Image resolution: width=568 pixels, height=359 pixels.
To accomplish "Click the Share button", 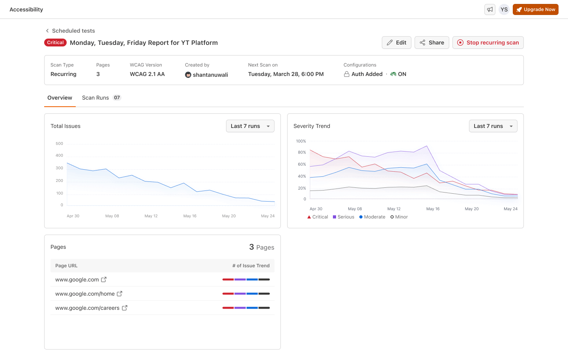I will pyautogui.click(x=432, y=43).
